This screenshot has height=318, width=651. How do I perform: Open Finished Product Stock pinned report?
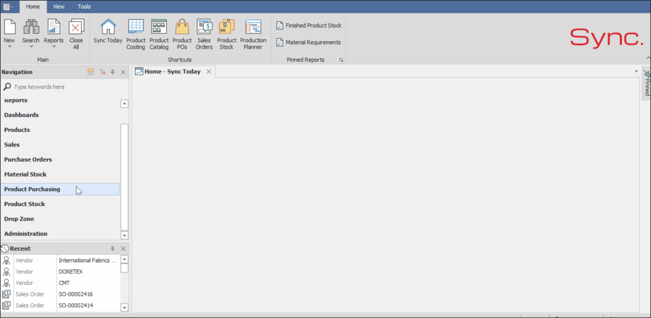click(309, 25)
